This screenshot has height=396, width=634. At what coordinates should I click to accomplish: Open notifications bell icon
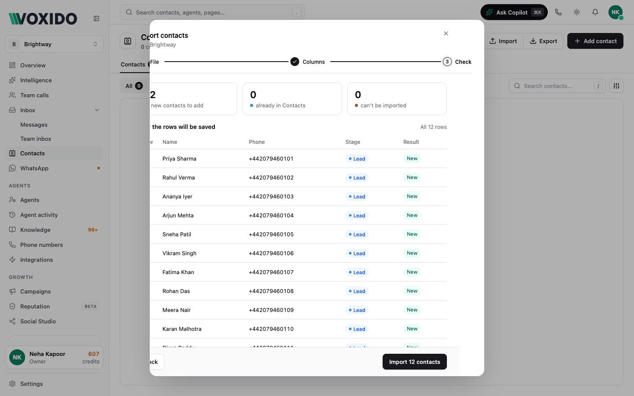[x=595, y=12]
